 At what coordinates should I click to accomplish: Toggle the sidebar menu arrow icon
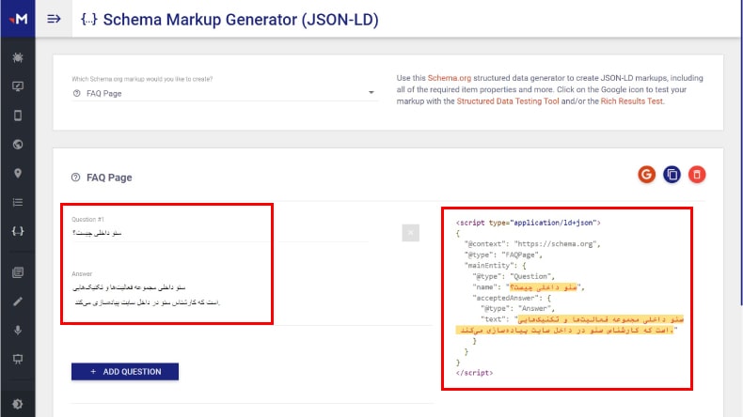(x=54, y=19)
